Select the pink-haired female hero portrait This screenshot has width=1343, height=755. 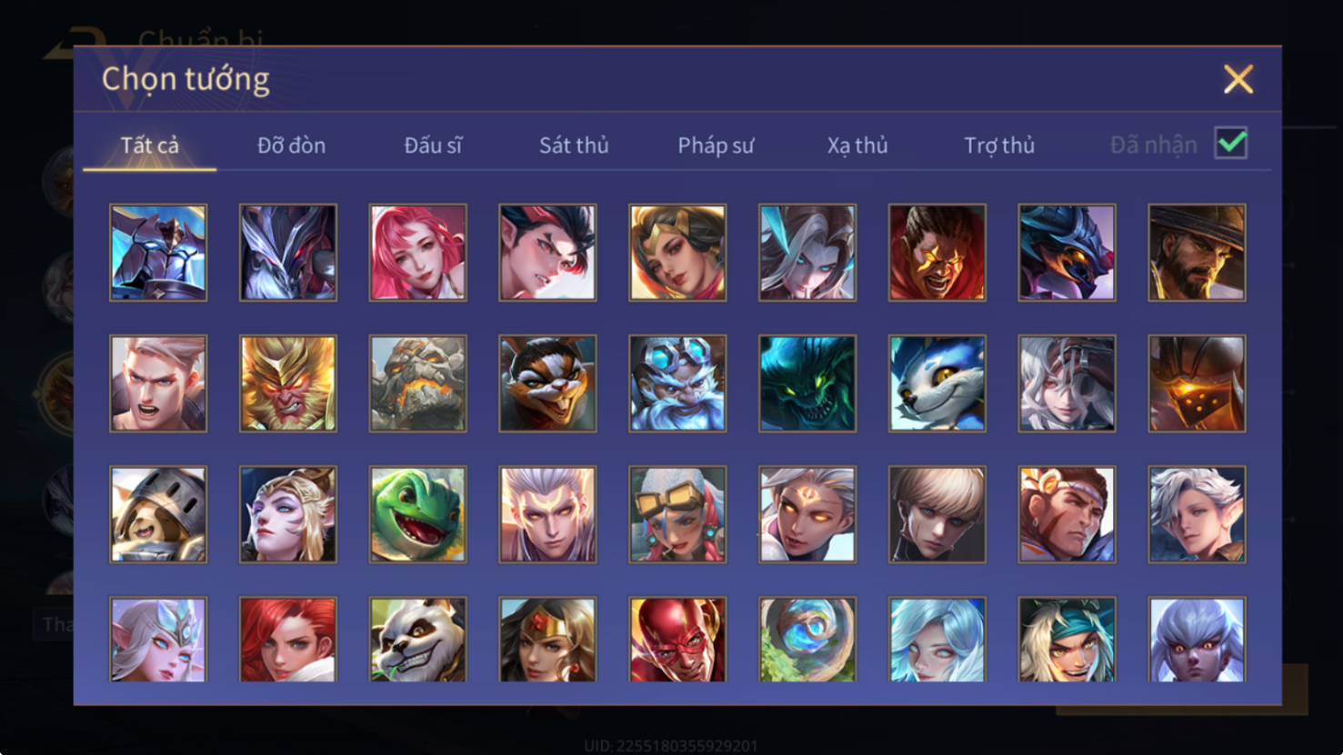[418, 253]
